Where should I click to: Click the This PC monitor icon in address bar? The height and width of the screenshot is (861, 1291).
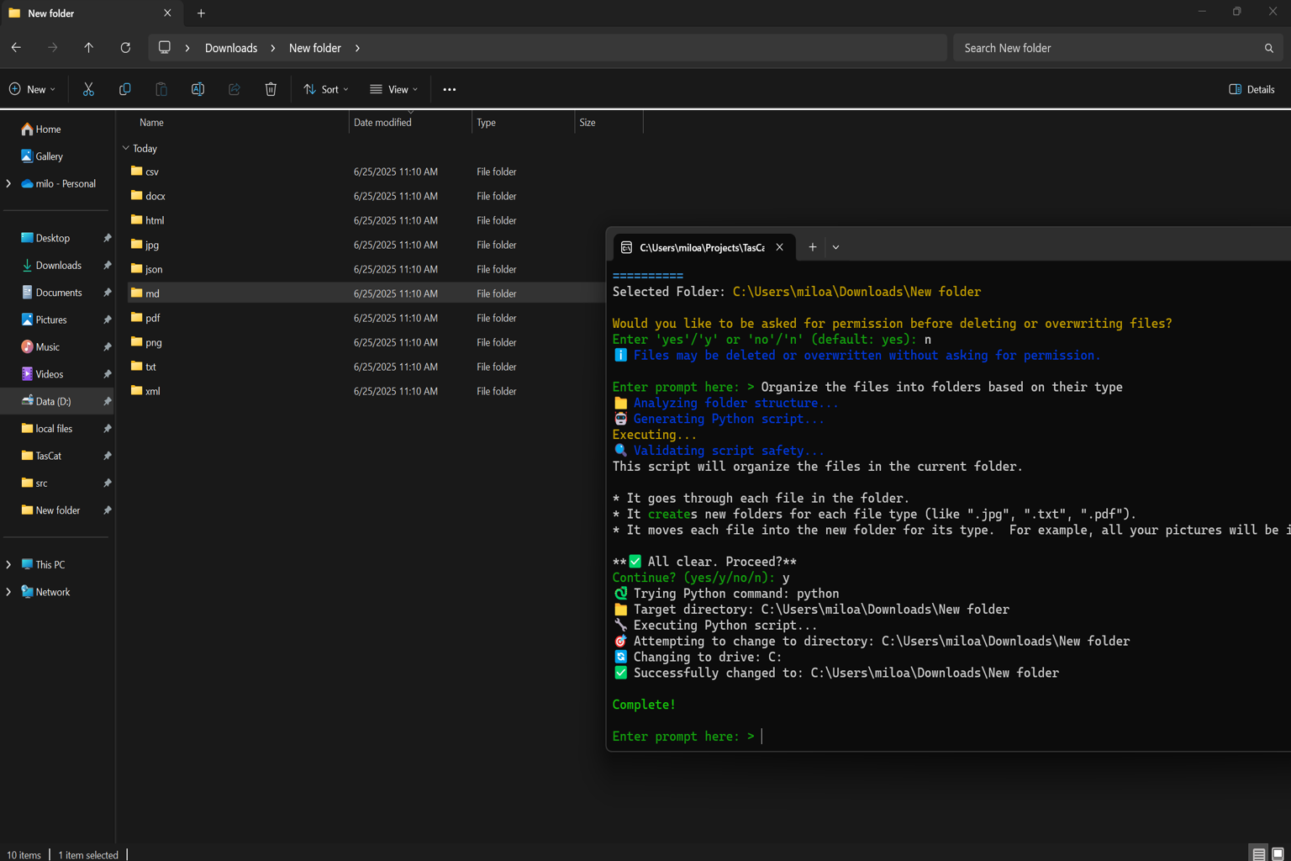point(165,47)
